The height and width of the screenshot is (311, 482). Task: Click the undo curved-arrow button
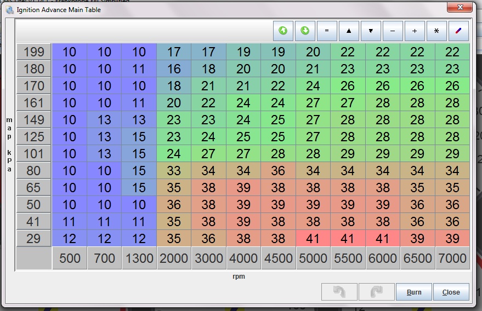click(x=339, y=292)
